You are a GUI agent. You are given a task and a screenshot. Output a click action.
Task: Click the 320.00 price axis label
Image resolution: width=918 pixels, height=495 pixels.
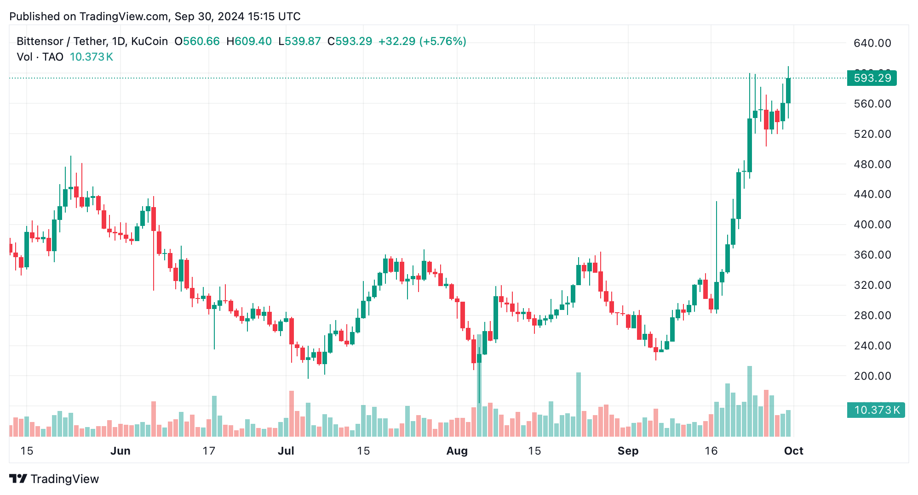872,285
